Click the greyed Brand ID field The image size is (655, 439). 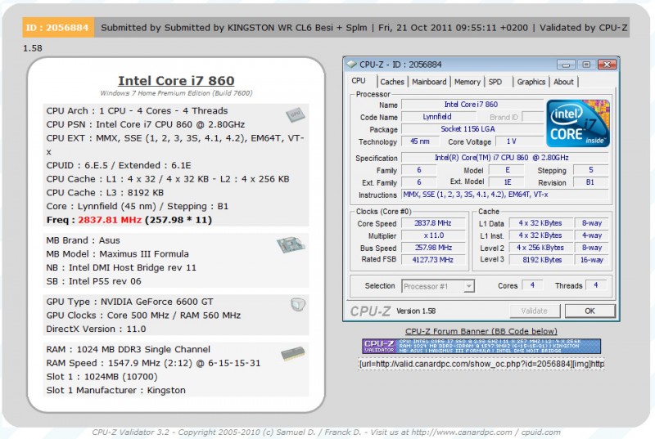533,117
